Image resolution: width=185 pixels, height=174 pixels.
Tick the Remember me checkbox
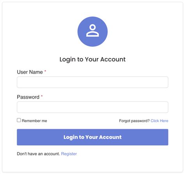(19, 120)
